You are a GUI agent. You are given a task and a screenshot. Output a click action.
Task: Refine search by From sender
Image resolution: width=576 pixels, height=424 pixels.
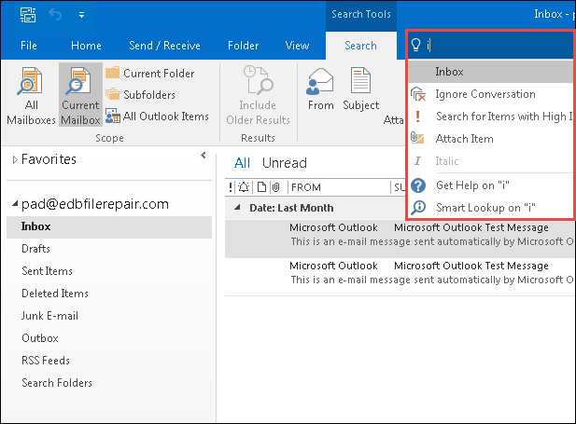coord(320,89)
